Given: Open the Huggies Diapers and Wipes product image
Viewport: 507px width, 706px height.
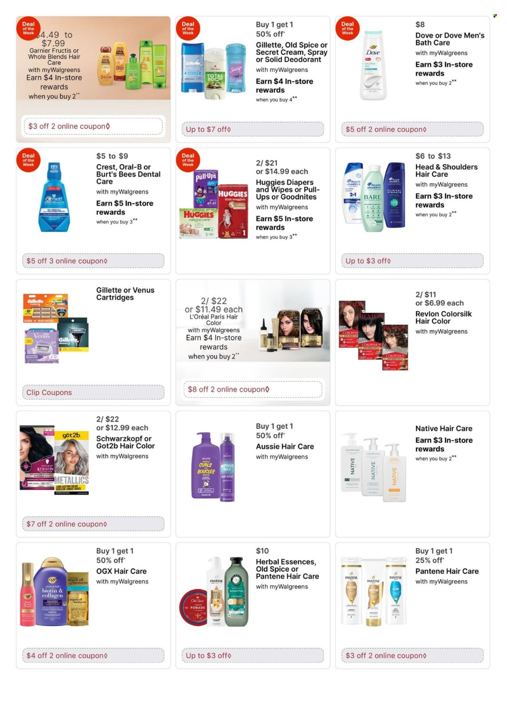Looking at the screenshot, I should pos(214,204).
